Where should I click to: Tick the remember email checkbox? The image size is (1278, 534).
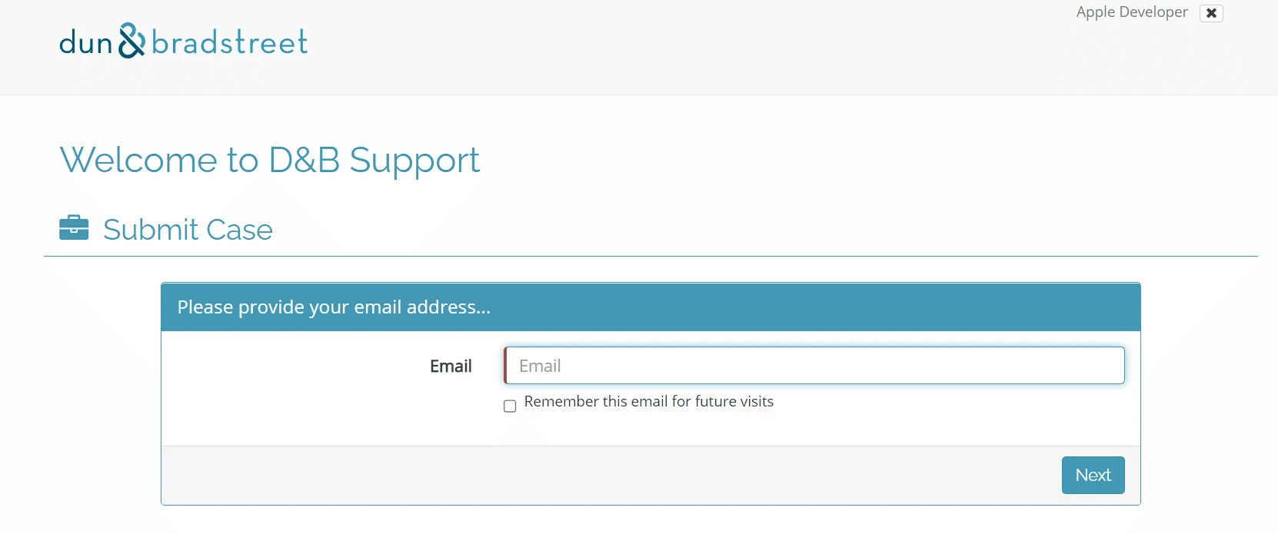(510, 406)
